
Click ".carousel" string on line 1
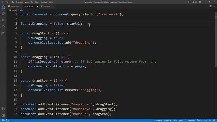pyautogui.click(x=108, y=14)
